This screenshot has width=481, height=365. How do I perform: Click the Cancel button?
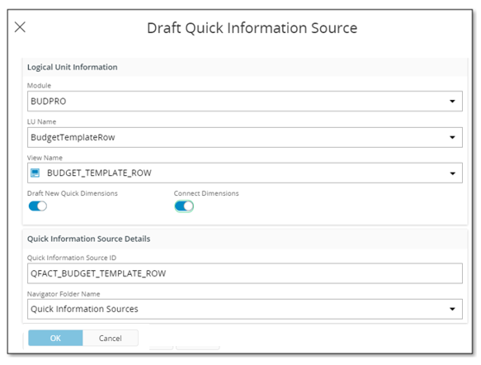(x=110, y=338)
